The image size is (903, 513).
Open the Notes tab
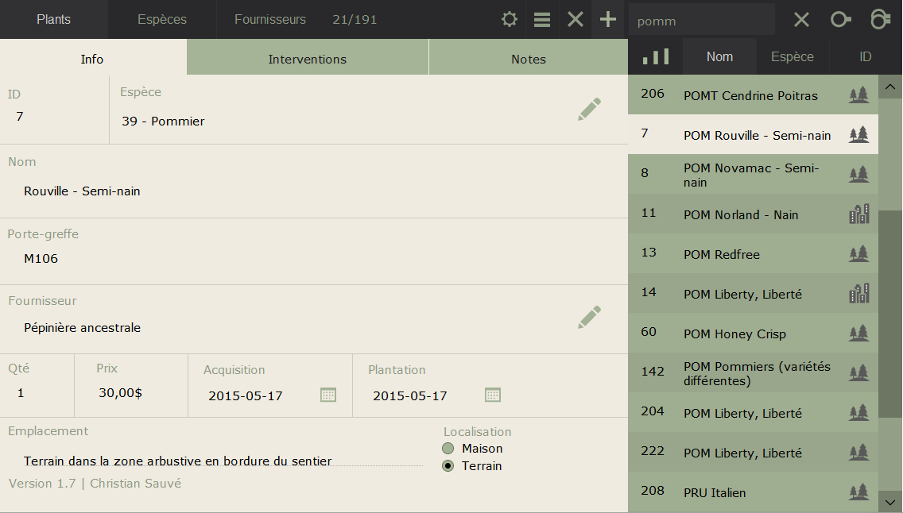pos(529,60)
